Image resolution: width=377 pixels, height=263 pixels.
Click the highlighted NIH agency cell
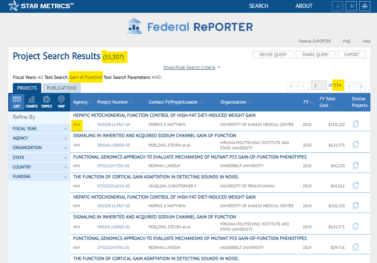click(76, 125)
